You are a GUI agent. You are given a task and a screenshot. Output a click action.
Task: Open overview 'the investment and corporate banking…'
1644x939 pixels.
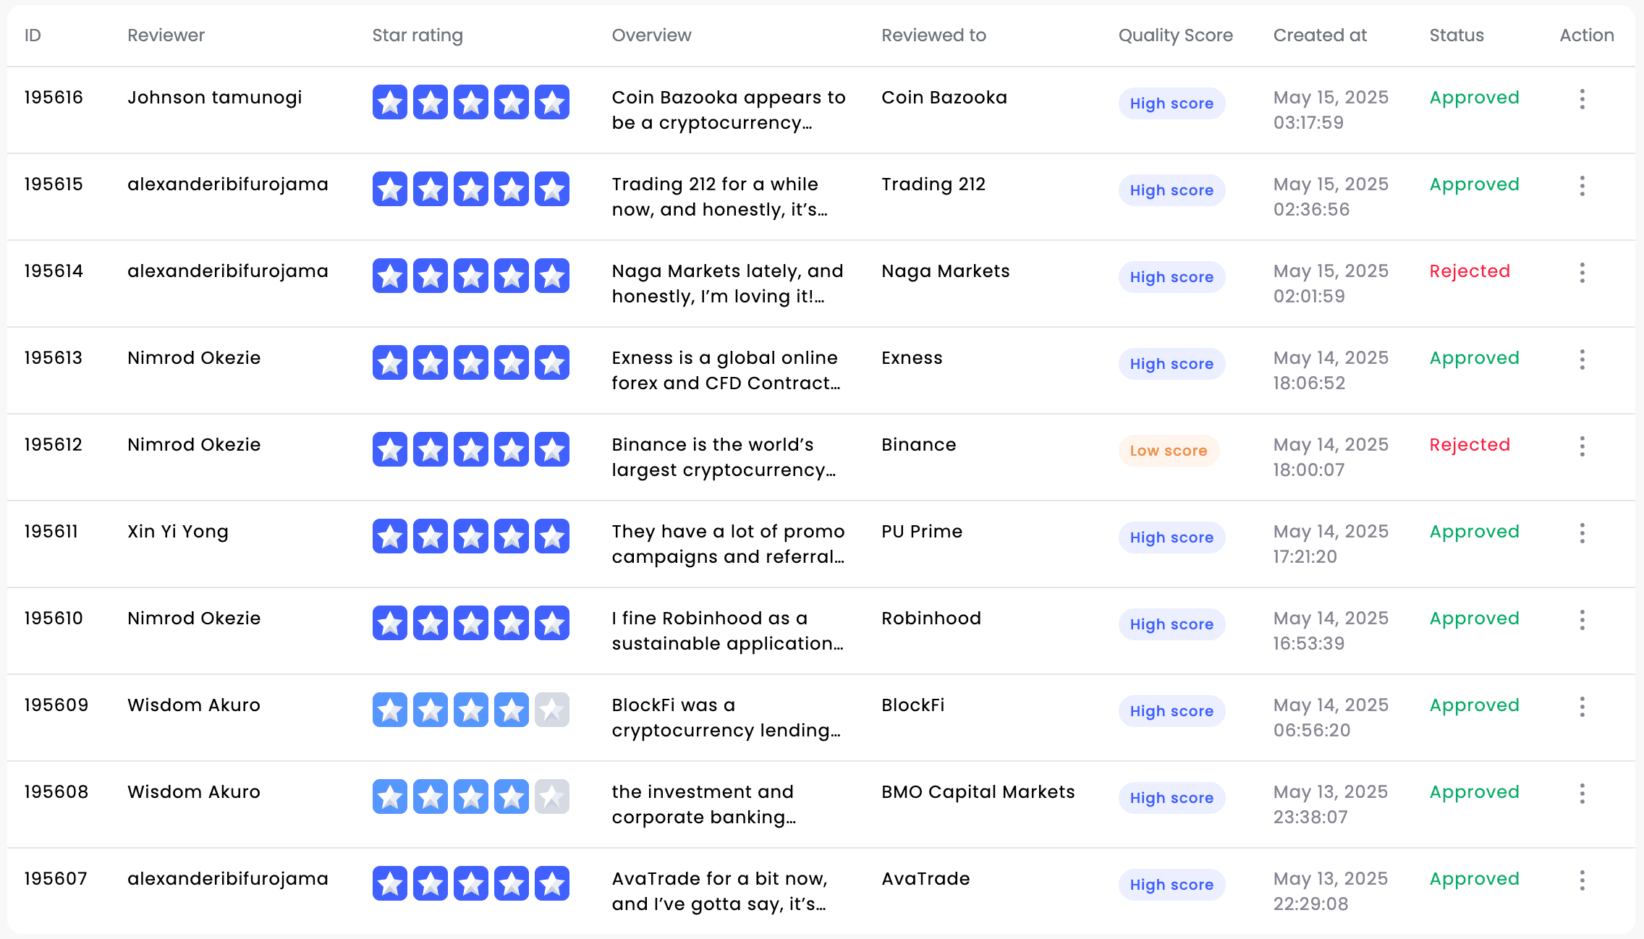pyautogui.click(x=703, y=804)
